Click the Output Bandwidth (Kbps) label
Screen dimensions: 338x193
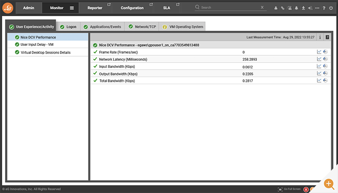point(119,74)
